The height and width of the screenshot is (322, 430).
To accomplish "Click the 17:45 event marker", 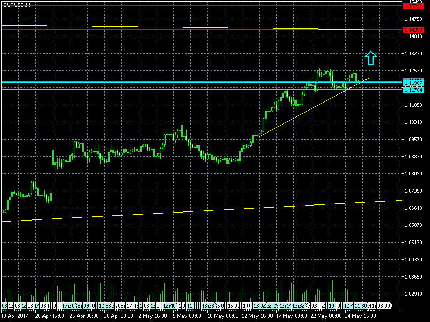I will coord(132,305).
